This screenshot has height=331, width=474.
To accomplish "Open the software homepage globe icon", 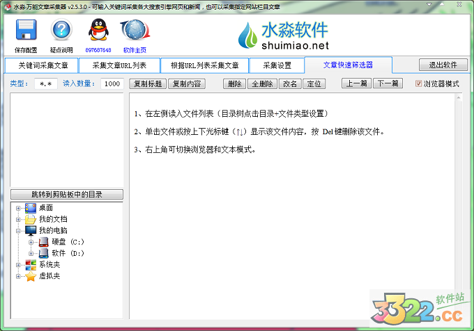I will [x=135, y=29].
